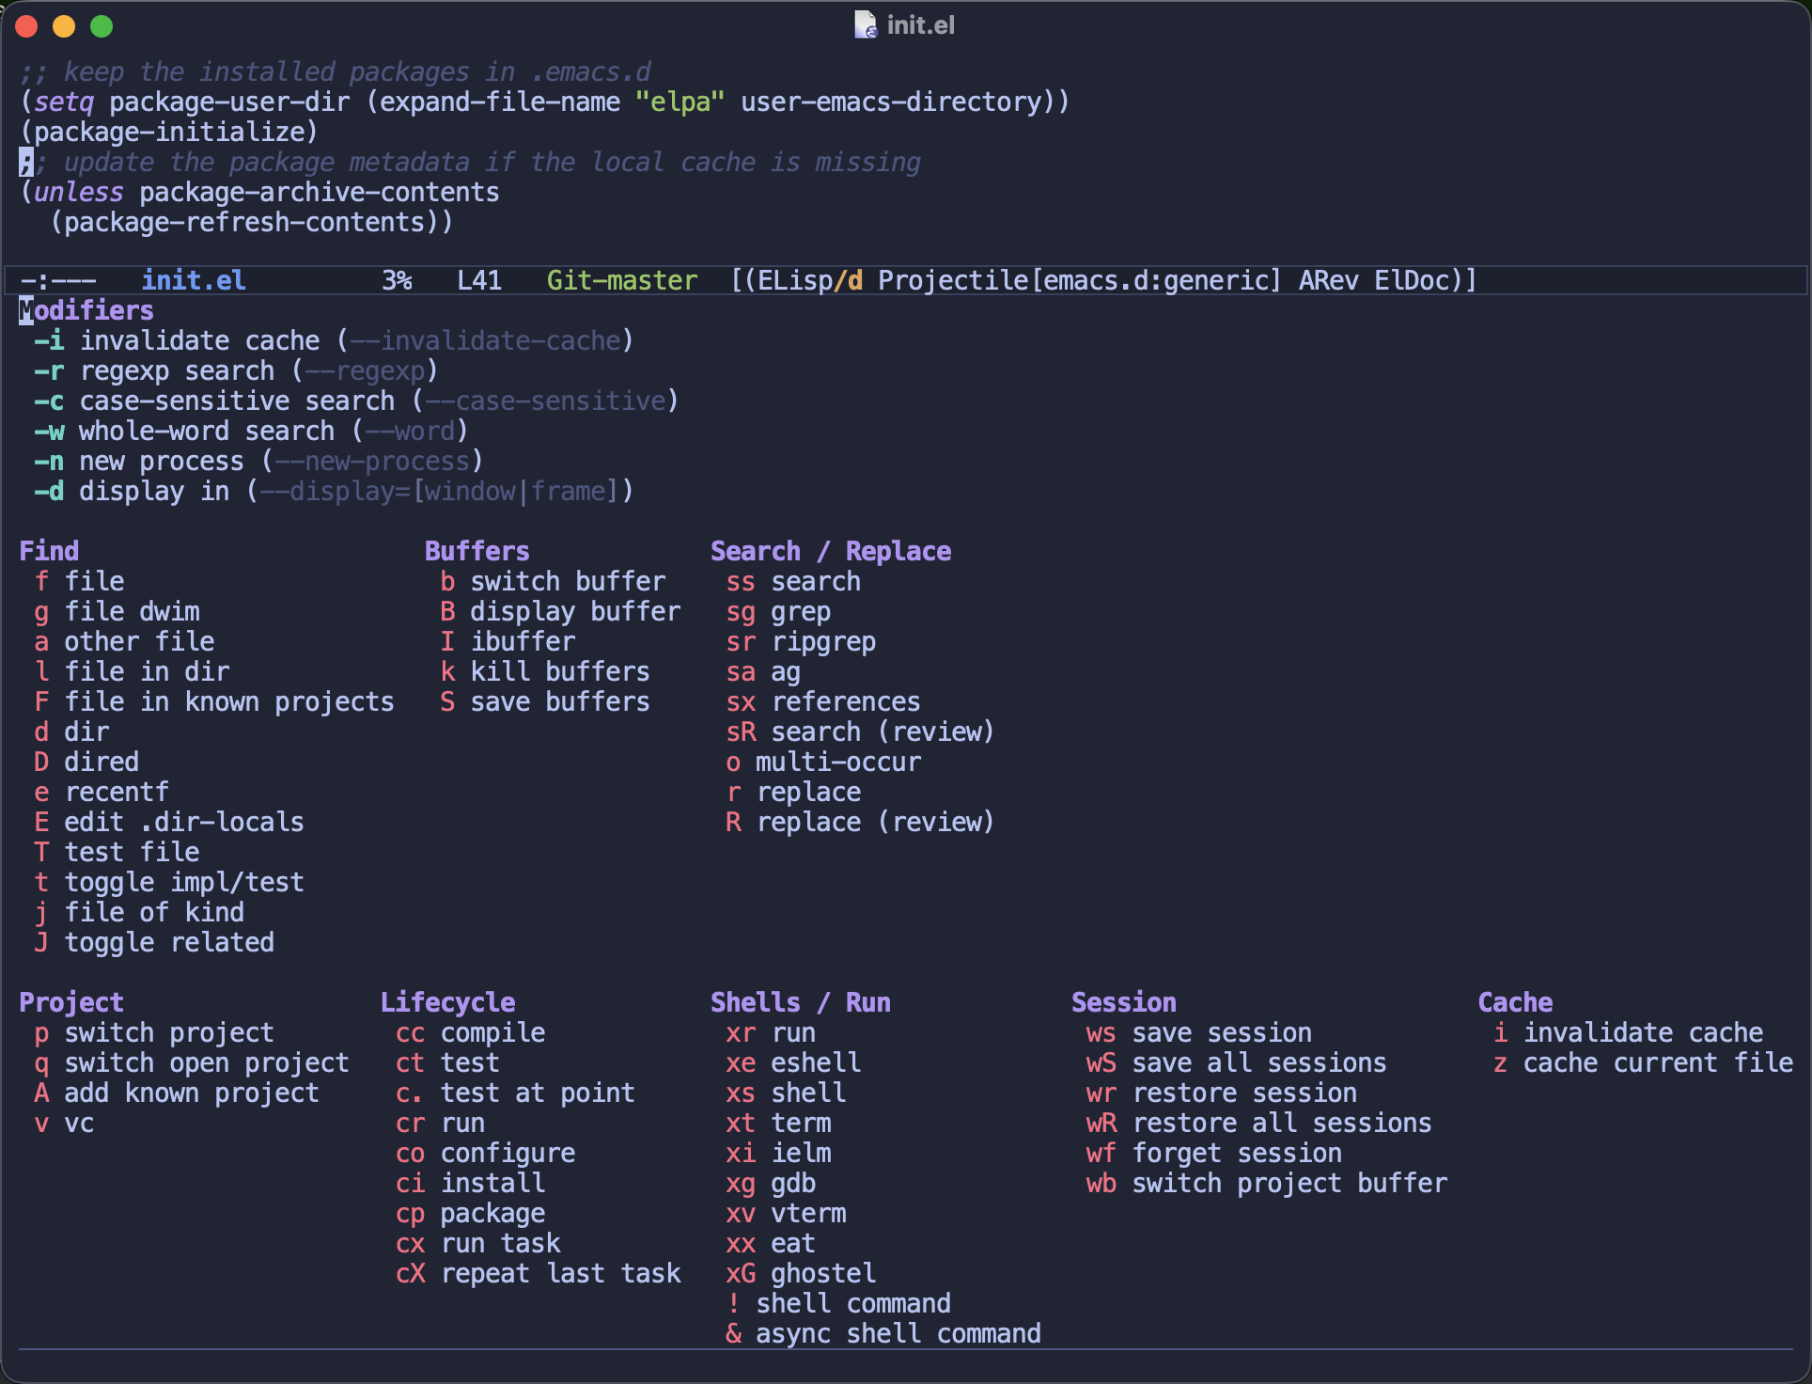Image resolution: width=1812 pixels, height=1384 pixels.
Task: Click the init.el buffer name in mode line
Action: [194, 280]
